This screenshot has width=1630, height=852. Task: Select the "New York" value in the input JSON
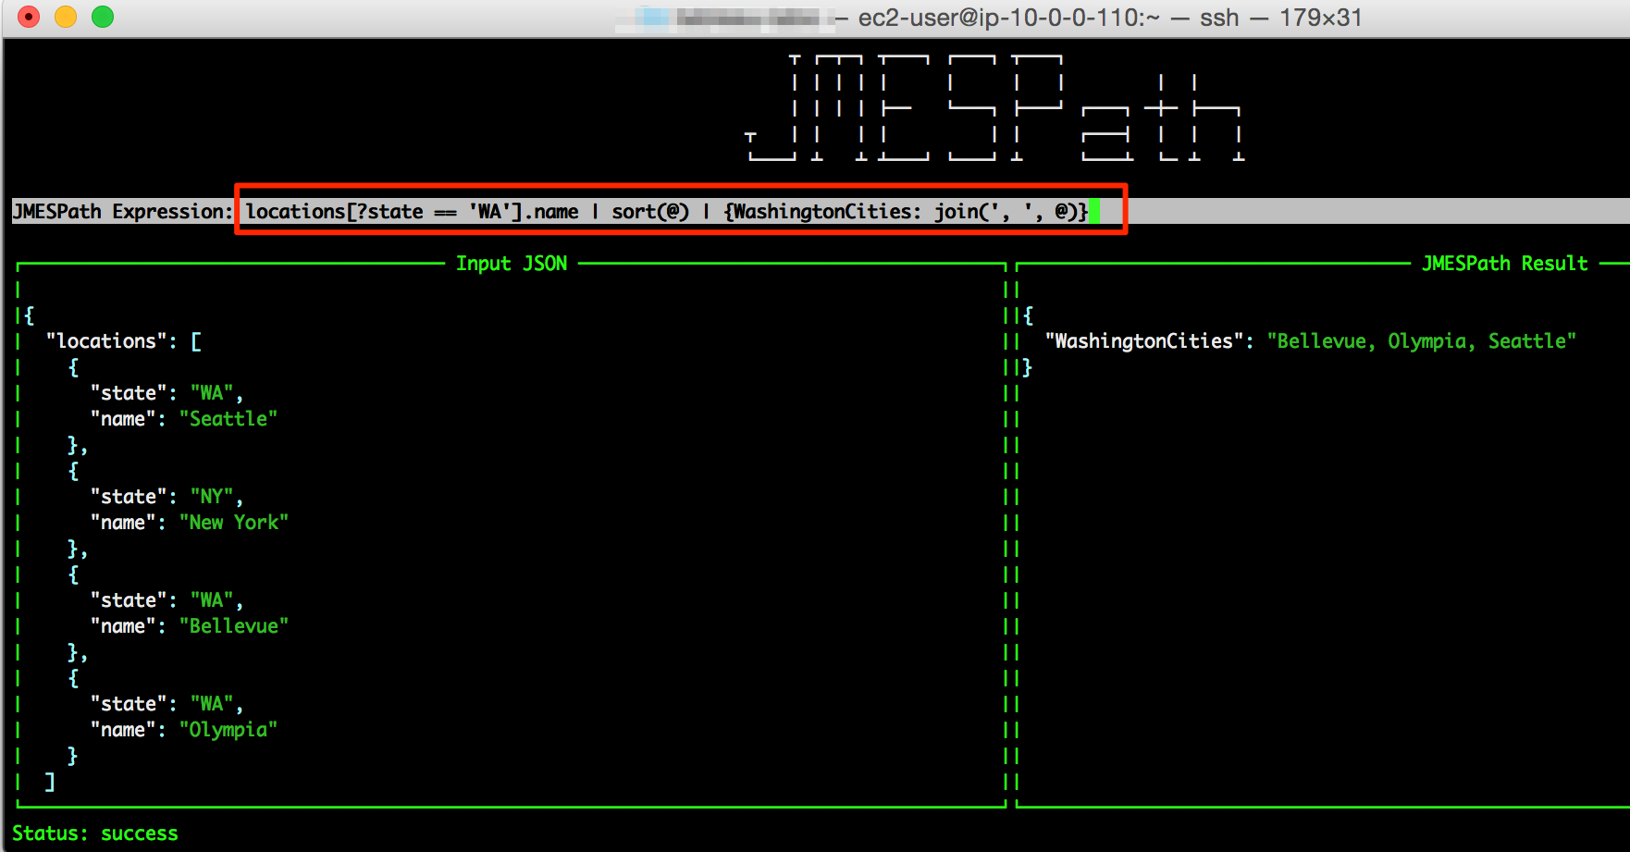[x=234, y=522]
